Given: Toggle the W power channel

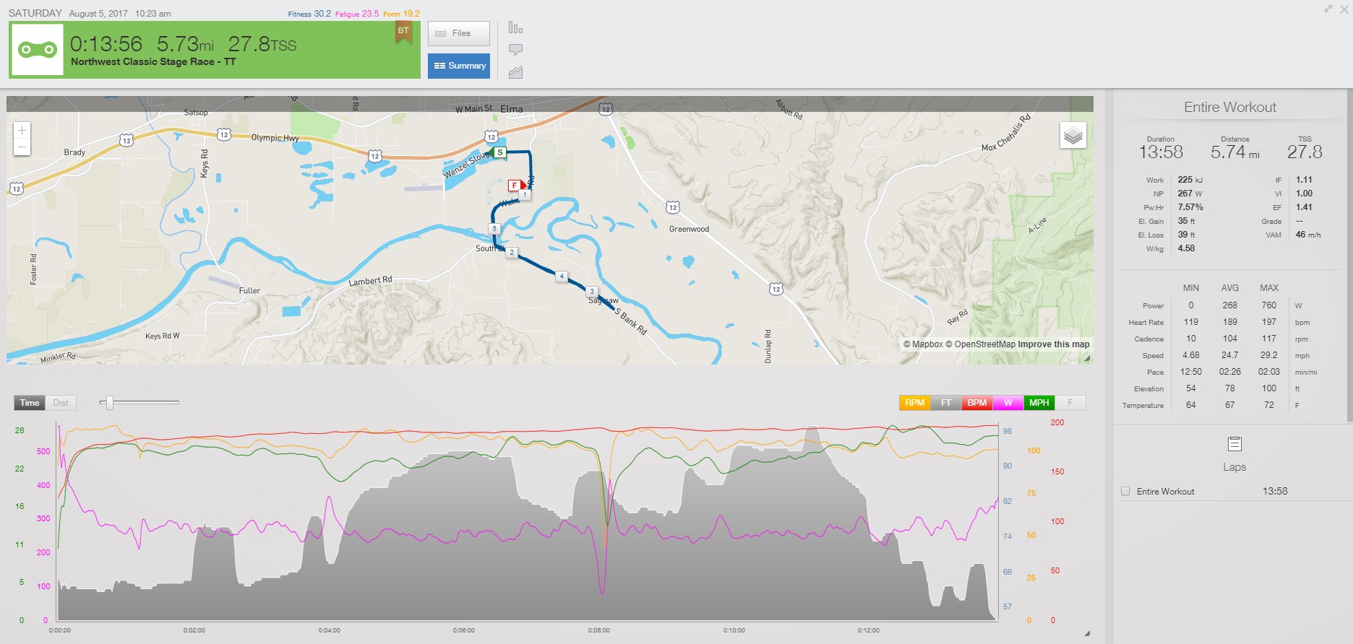Looking at the screenshot, I should coord(1008,403).
